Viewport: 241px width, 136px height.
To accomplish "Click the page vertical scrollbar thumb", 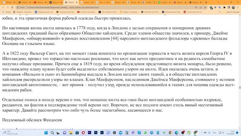I will (239, 87).
